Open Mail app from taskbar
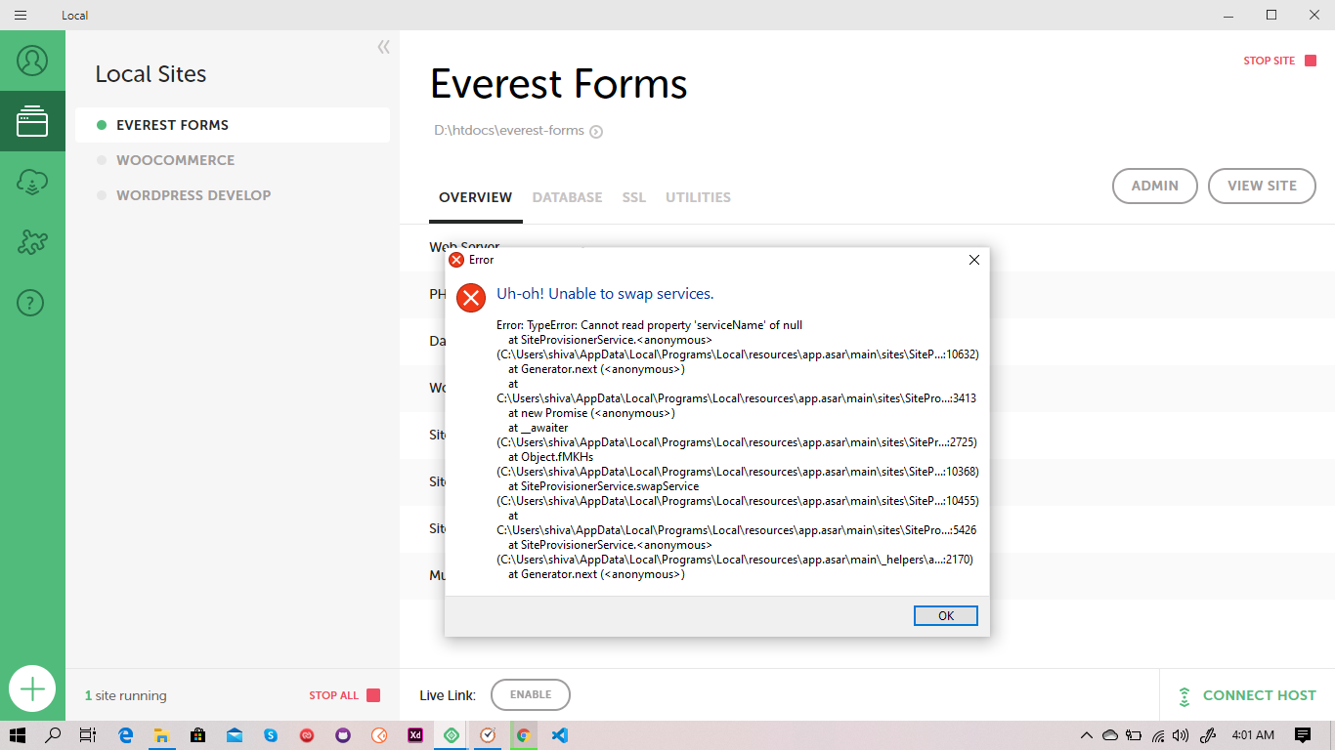This screenshot has height=750, width=1335. (x=234, y=735)
